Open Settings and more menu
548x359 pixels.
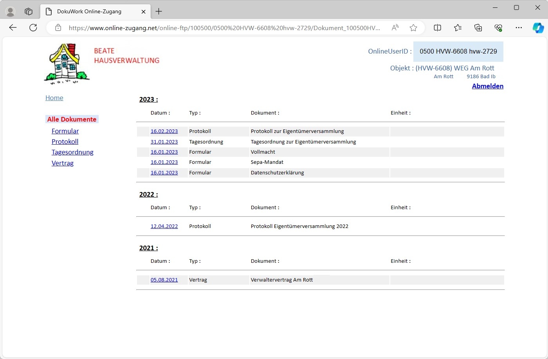pos(519,28)
